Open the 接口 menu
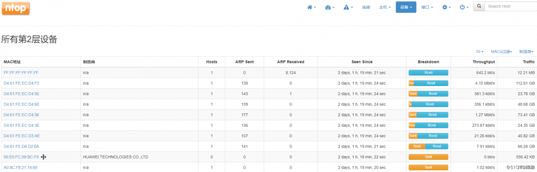Screen dimensions: 537x172 427,7
